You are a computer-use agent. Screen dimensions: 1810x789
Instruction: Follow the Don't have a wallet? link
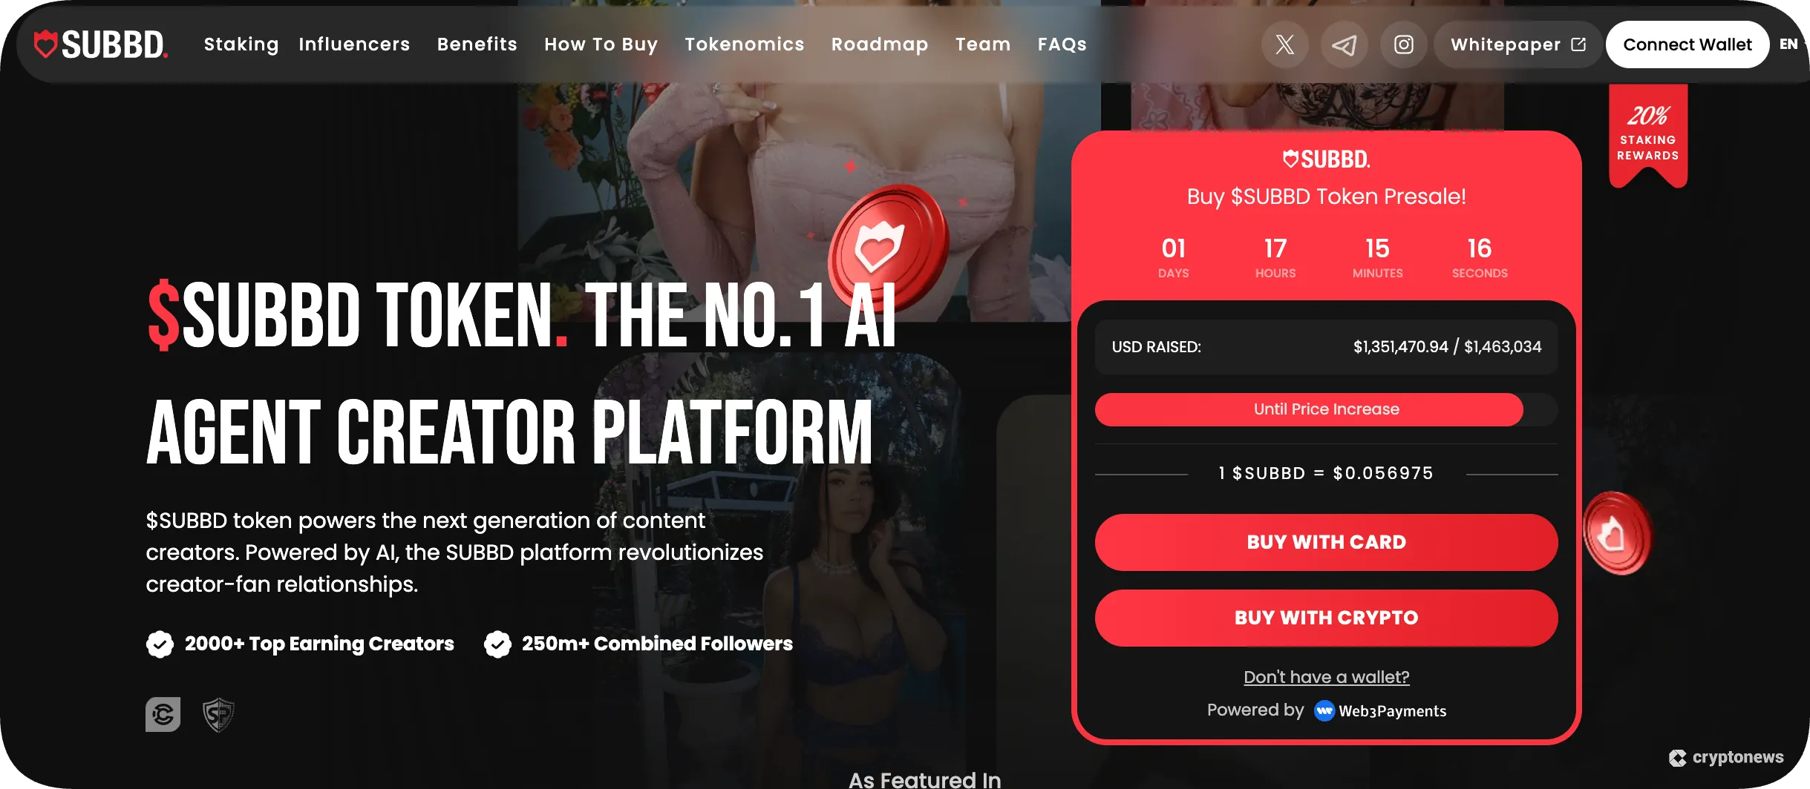[x=1327, y=677]
